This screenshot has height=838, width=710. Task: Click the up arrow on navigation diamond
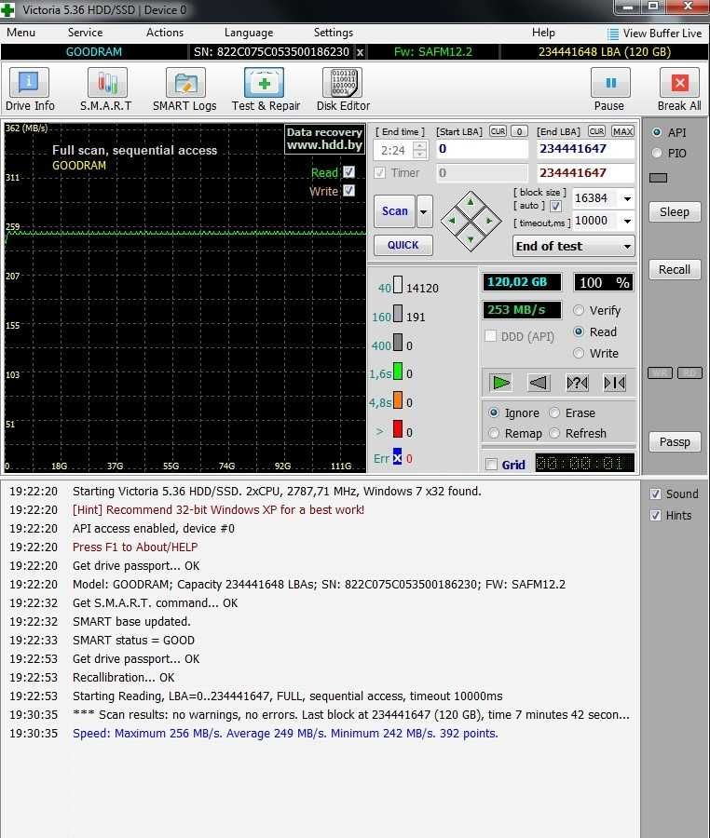tap(471, 203)
